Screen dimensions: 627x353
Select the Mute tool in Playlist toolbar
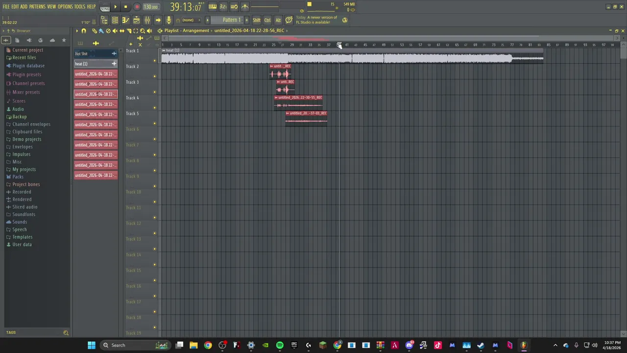pos(115,31)
